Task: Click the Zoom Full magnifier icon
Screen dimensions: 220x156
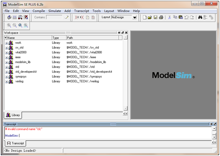Action: tap(20, 25)
